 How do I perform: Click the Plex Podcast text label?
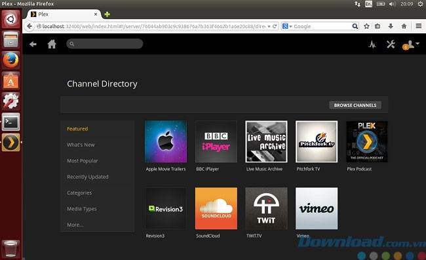click(359, 169)
